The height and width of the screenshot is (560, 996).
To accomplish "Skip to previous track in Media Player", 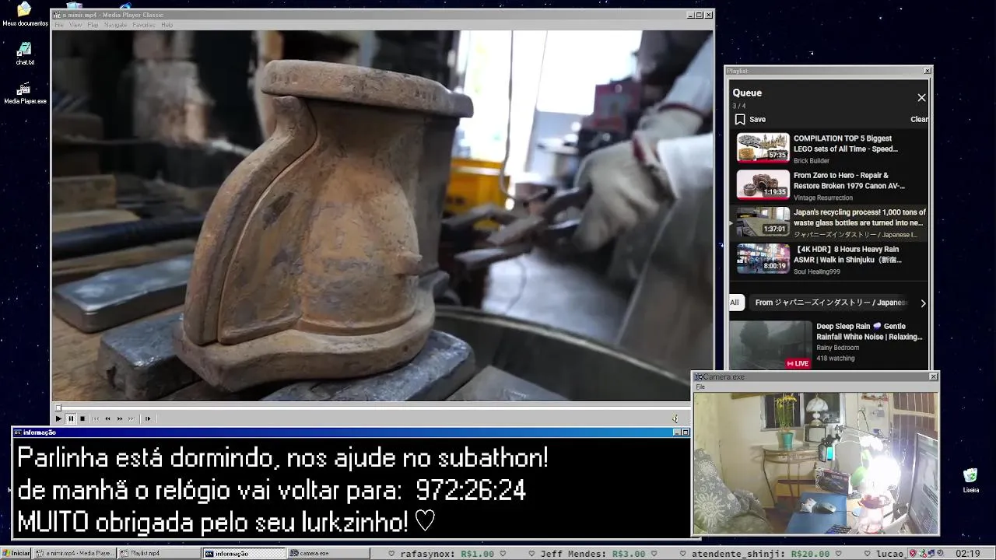I will 96,418.
